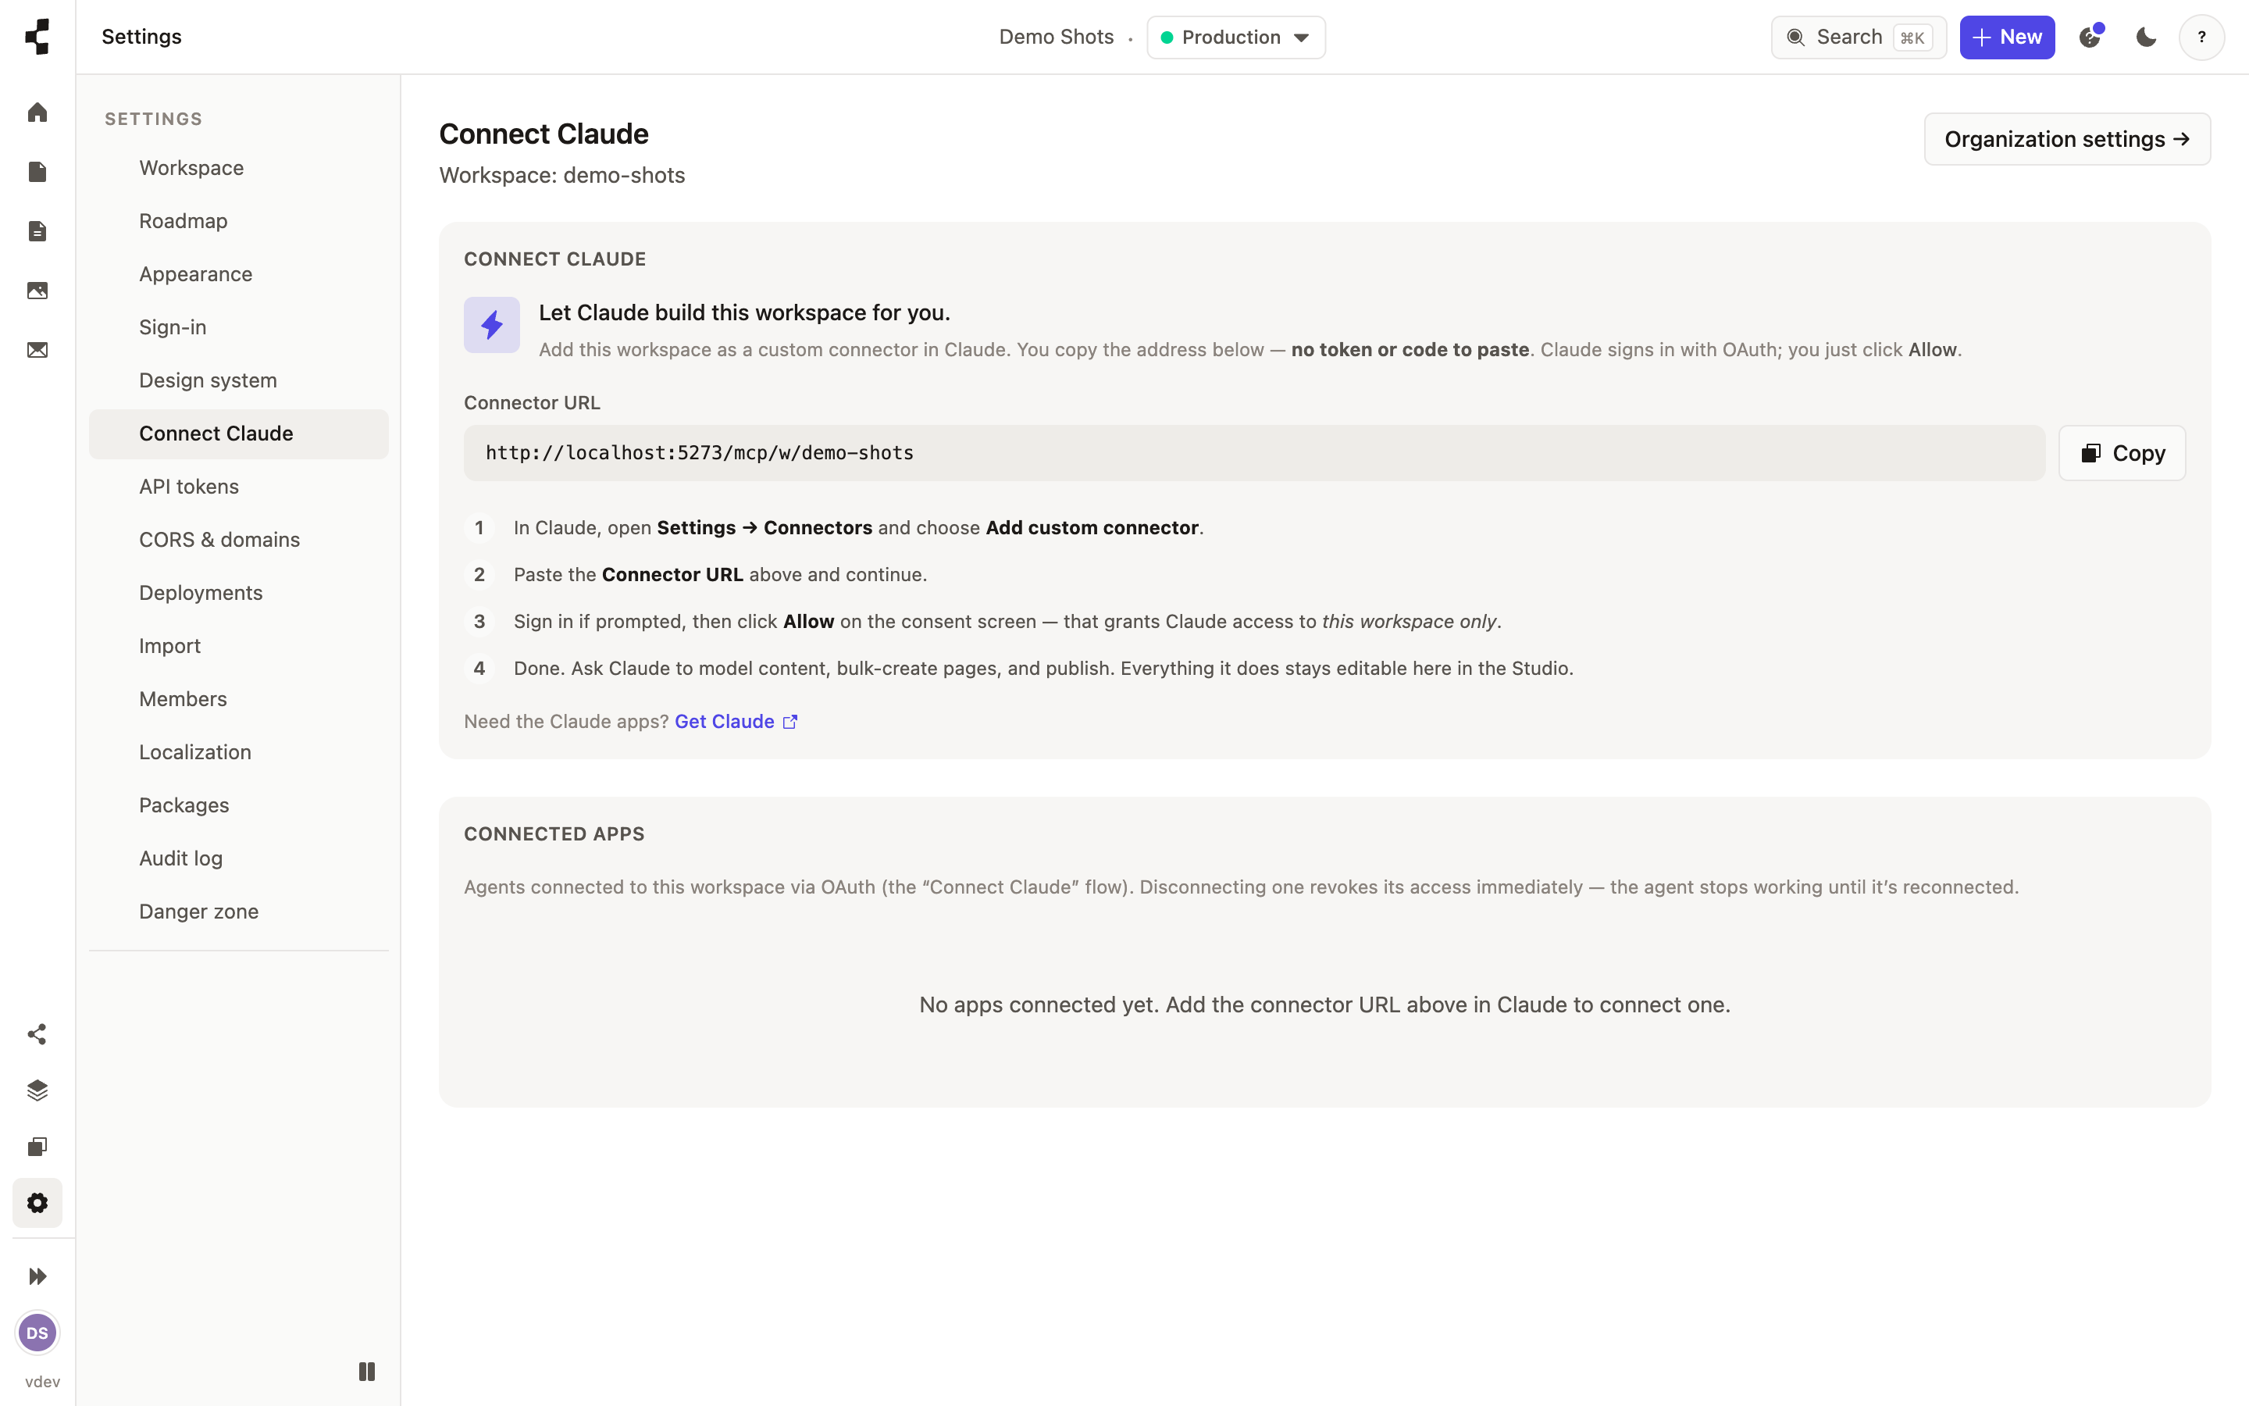Copy the connector URL
This screenshot has width=2249, height=1406.
tap(2122, 453)
